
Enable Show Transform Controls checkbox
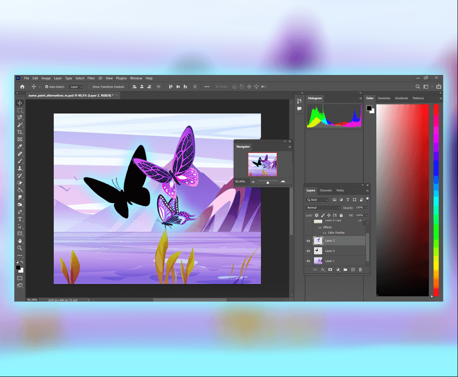pos(90,87)
